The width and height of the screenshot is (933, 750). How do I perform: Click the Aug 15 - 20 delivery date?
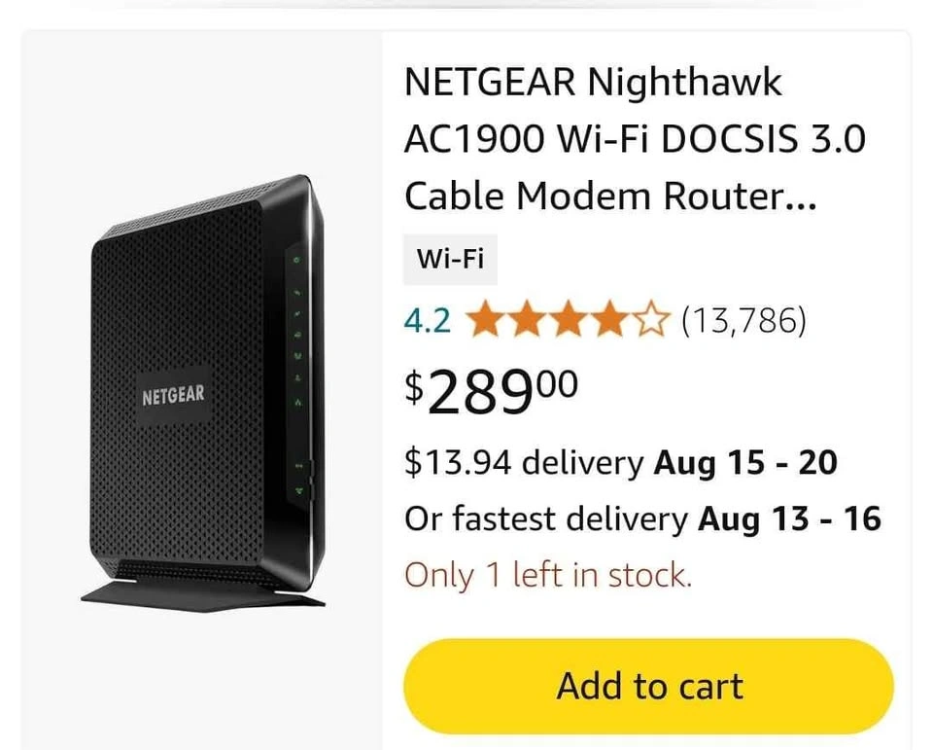tap(745, 462)
